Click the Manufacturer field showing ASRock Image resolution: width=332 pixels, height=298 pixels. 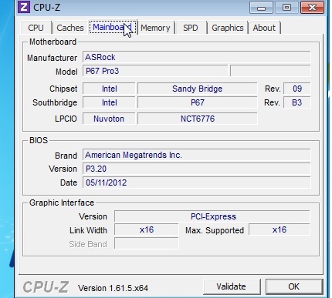(x=197, y=57)
